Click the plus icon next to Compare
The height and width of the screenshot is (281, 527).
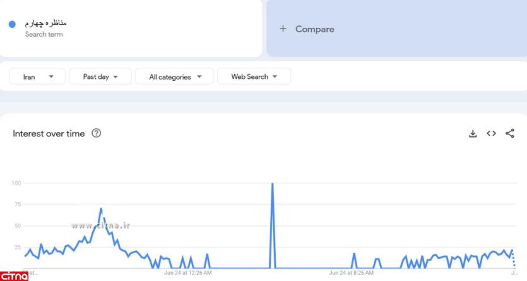point(283,29)
